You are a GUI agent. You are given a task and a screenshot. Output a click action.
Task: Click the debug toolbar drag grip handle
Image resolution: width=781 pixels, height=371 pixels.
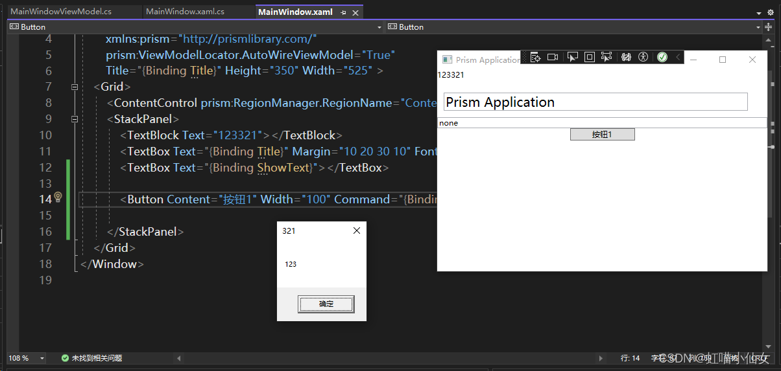[525, 58]
